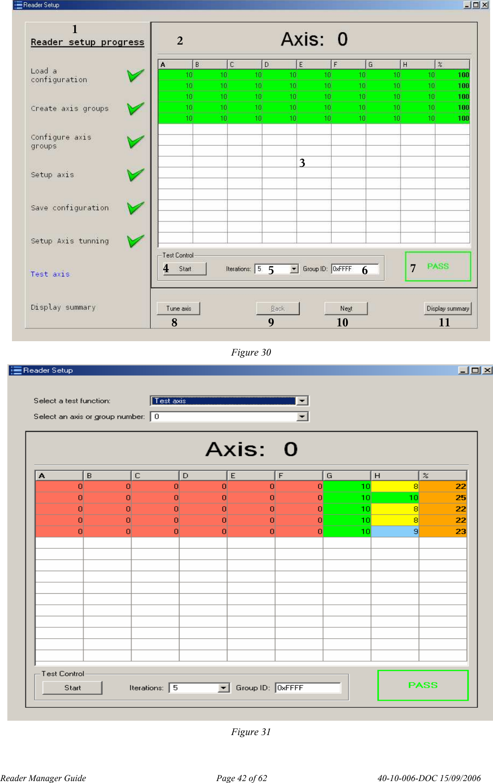Select Display summary step in progress list
The height and width of the screenshot is (783, 493).
(x=63, y=307)
